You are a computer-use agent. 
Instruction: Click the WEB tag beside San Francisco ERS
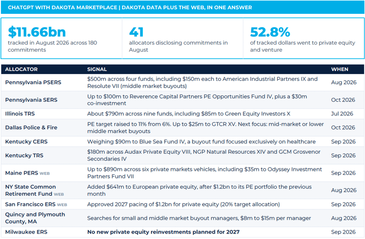[x=62, y=205]
